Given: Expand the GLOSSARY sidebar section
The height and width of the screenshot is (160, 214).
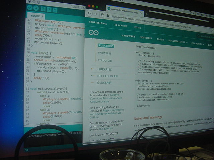Looking at the screenshot, I should click(x=104, y=83).
